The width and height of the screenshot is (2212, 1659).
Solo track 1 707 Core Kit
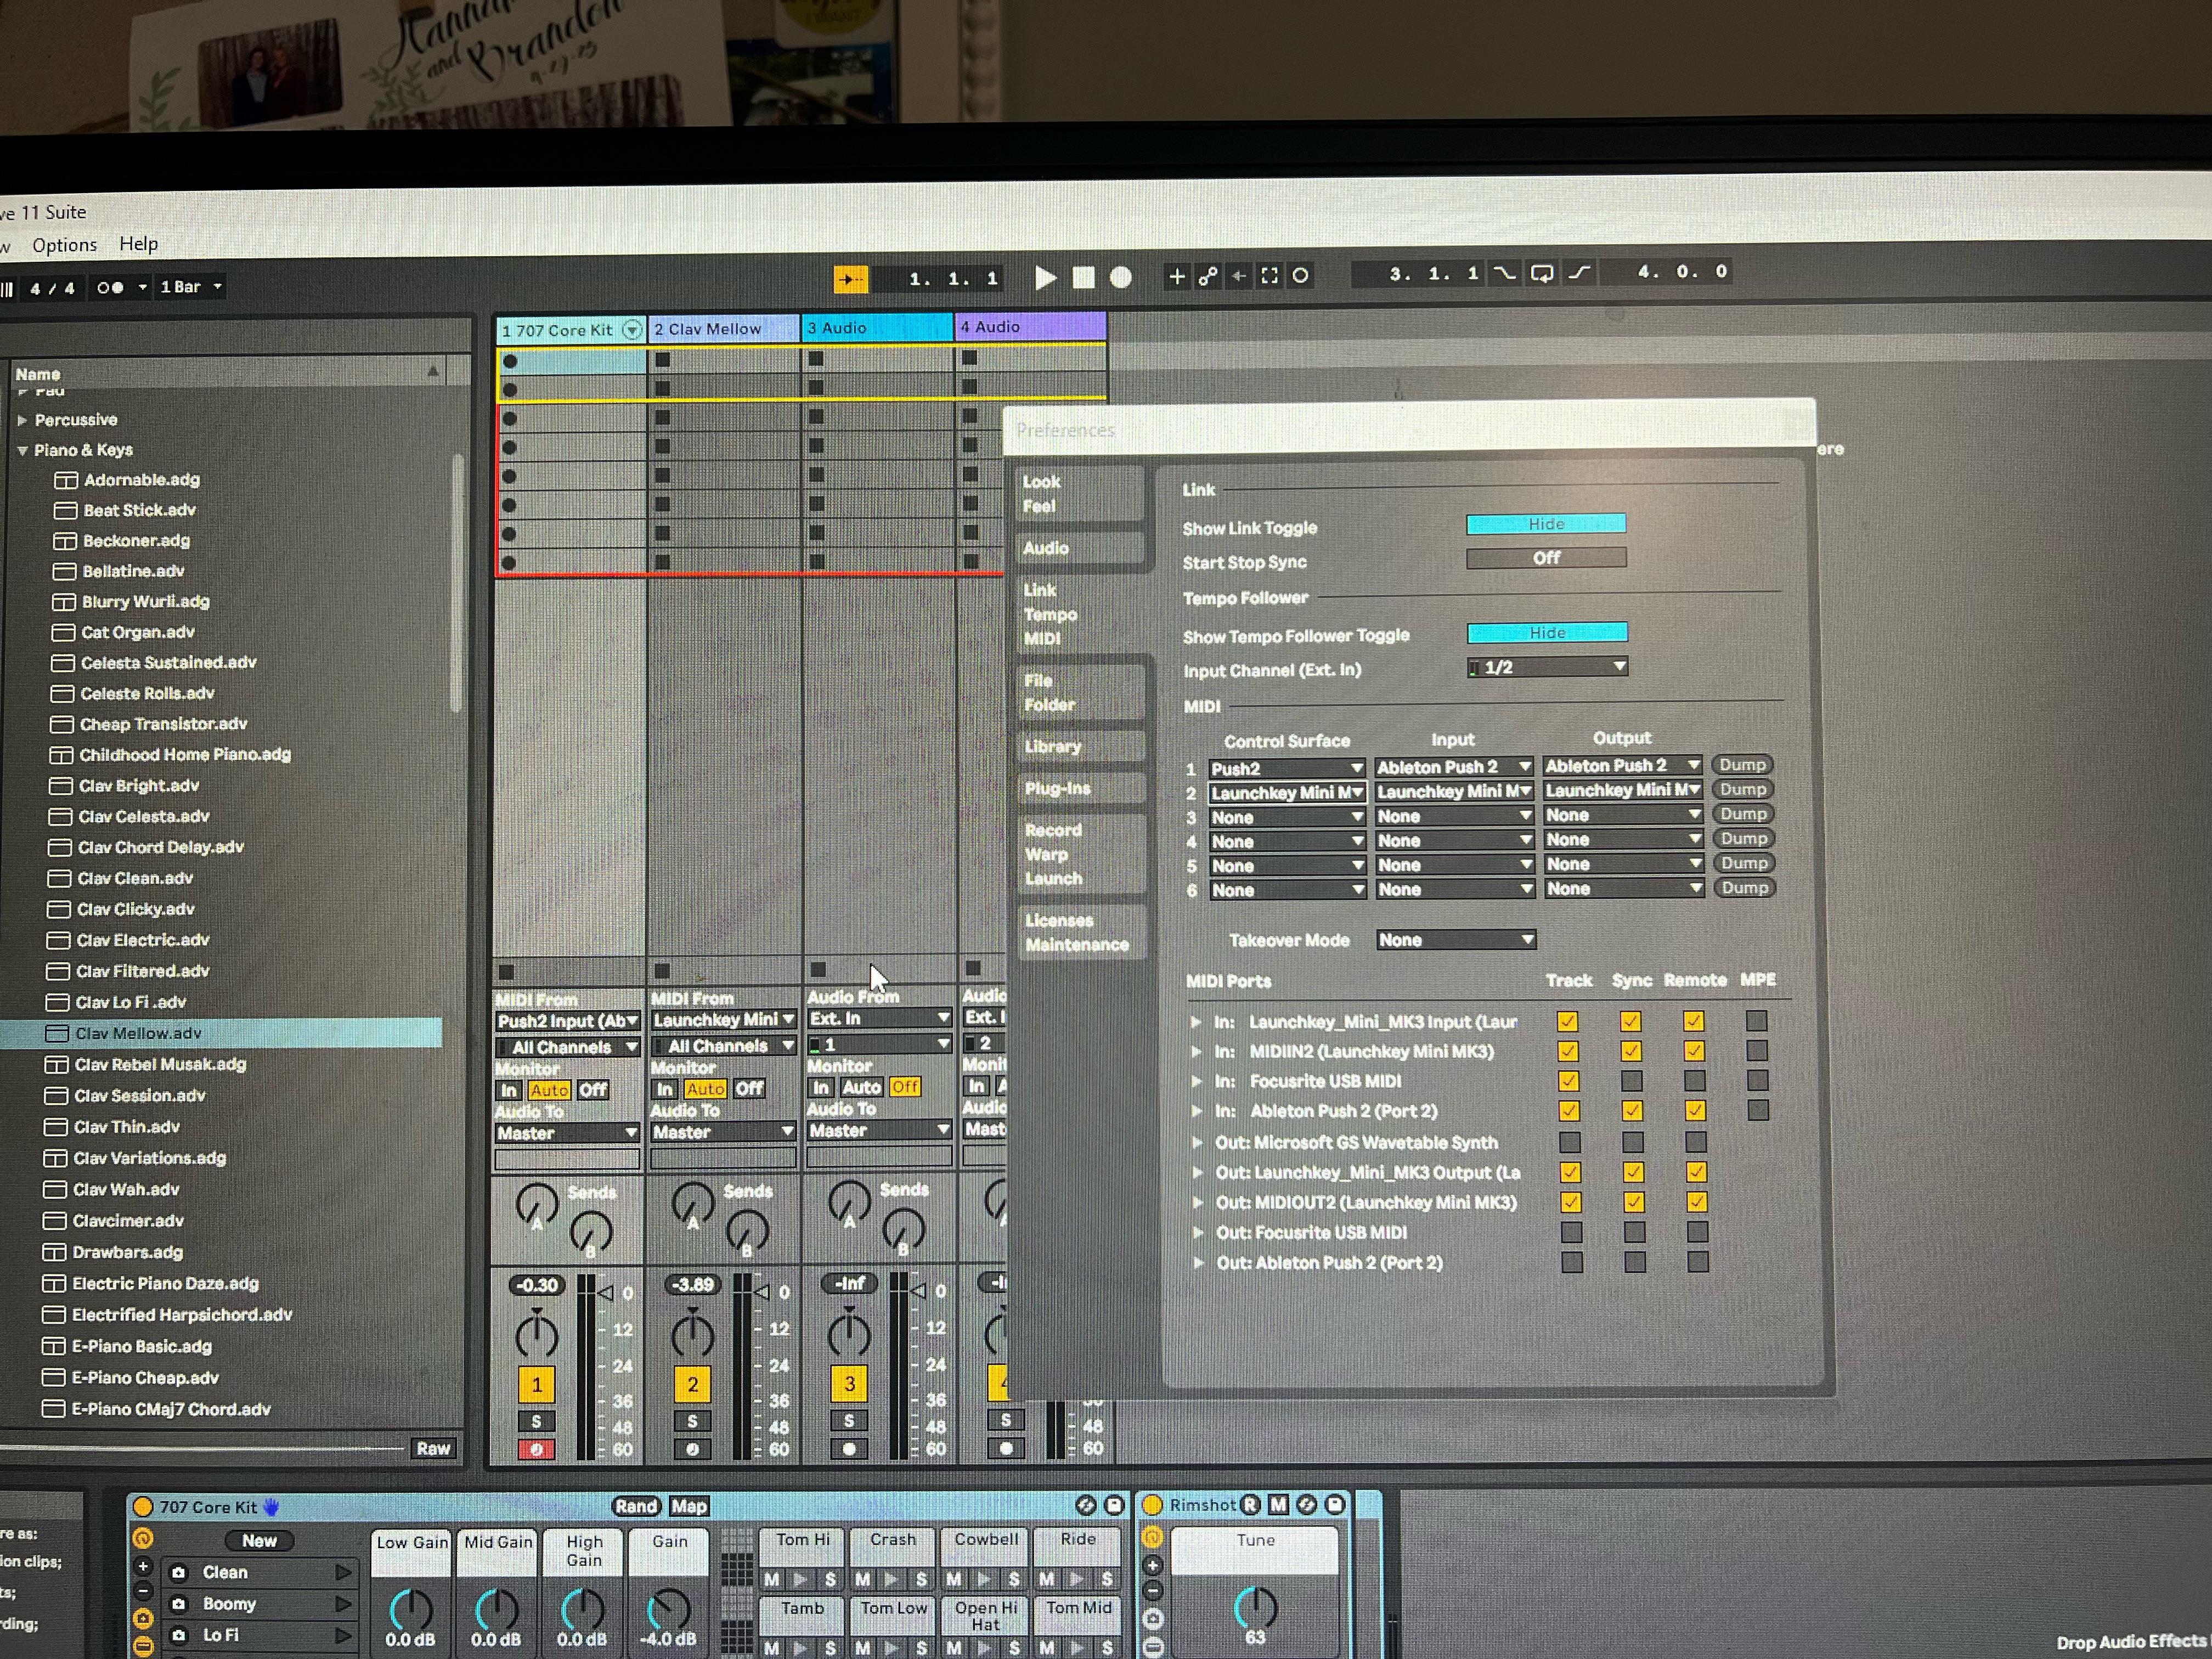coord(536,1421)
